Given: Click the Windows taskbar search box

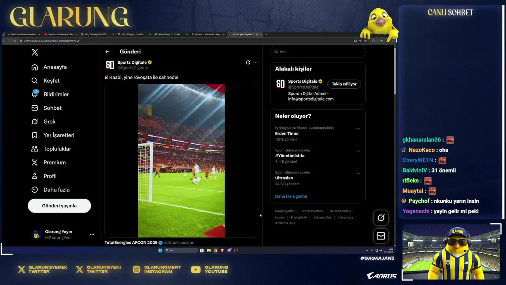Looking at the screenshot, I should (181, 251).
